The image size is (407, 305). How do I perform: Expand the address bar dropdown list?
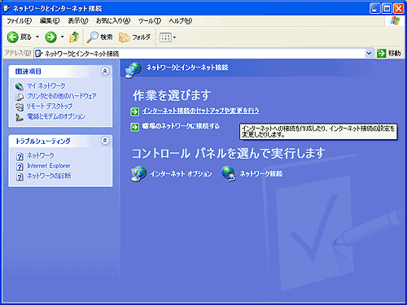tap(369, 54)
